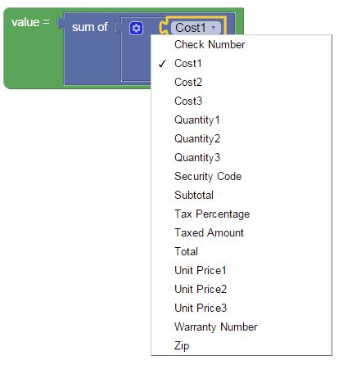
Task: Select the Quantity2 menu entry
Action: click(x=241, y=138)
